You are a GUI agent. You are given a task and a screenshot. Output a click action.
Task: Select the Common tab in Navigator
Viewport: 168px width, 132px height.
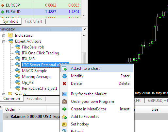click(11, 99)
